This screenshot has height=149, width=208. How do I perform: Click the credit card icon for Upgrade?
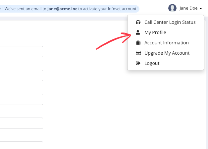(x=138, y=53)
